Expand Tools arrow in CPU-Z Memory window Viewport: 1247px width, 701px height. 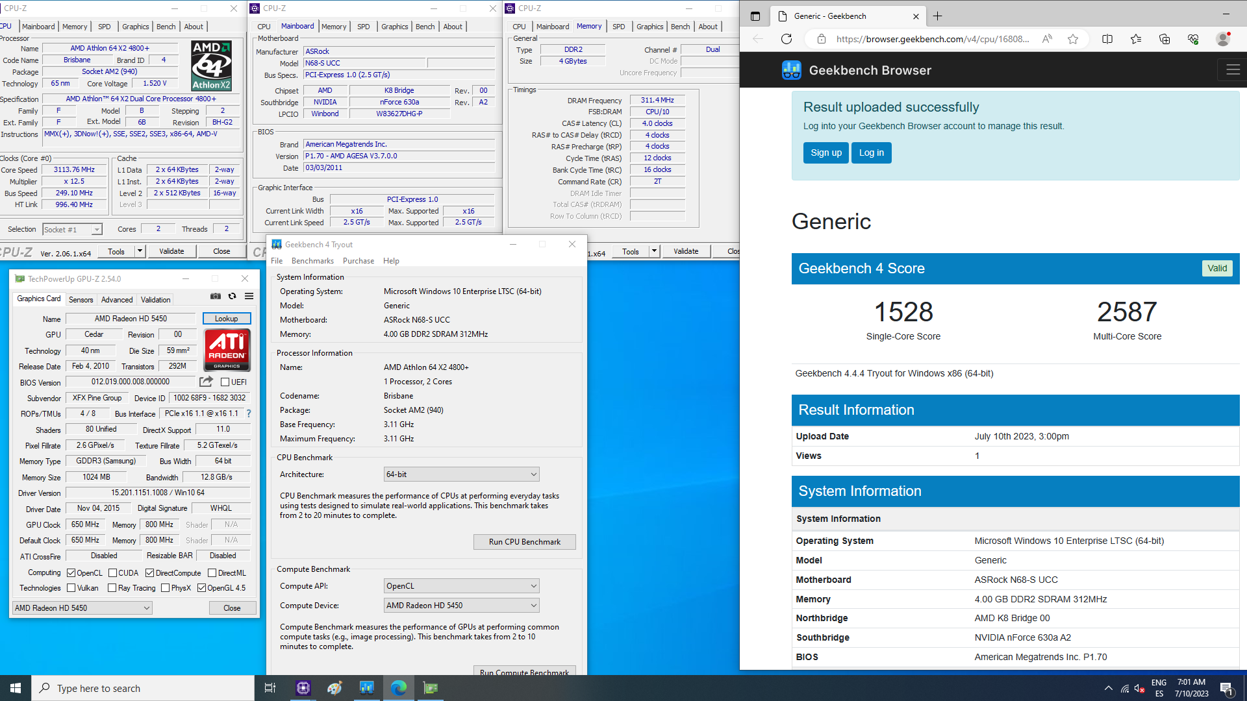tap(654, 251)
